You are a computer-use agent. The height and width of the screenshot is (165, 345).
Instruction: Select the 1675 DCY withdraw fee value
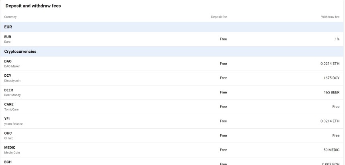[x=330, y=78]
